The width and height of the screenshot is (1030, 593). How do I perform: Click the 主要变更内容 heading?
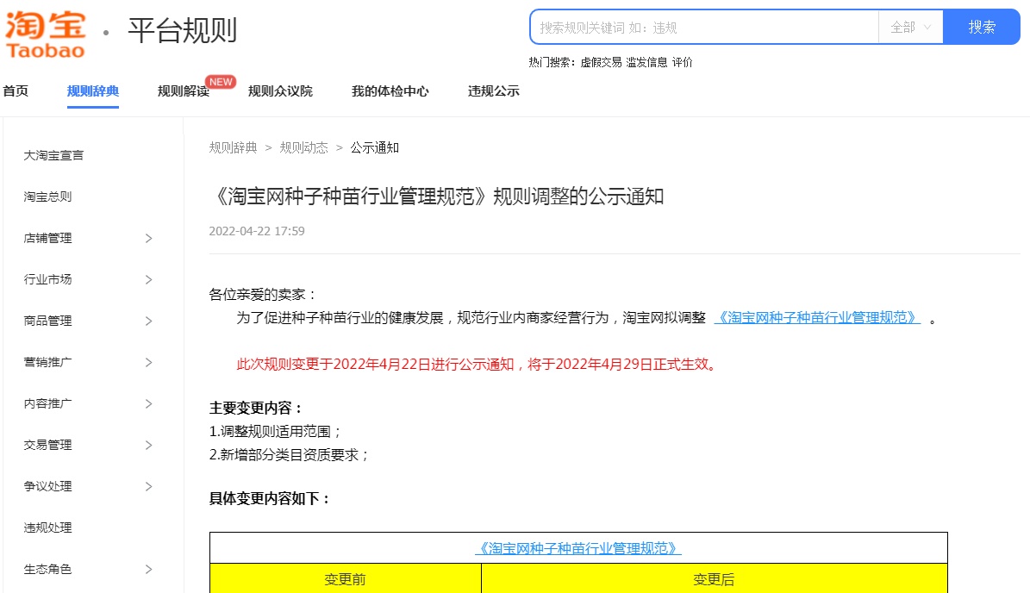[256, 409]
